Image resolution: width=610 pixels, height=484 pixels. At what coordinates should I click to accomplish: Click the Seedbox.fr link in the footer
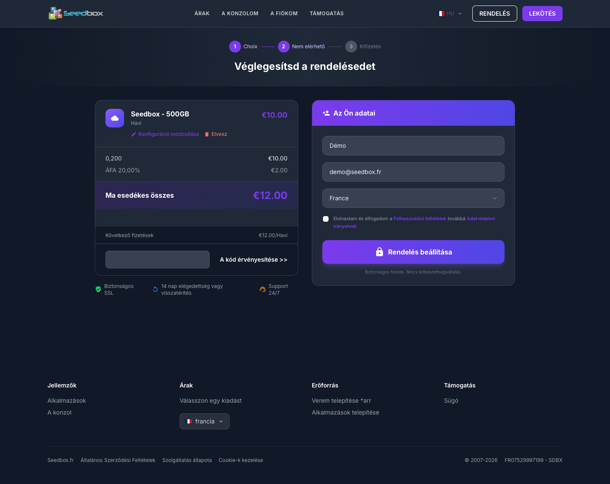(61, 460)
